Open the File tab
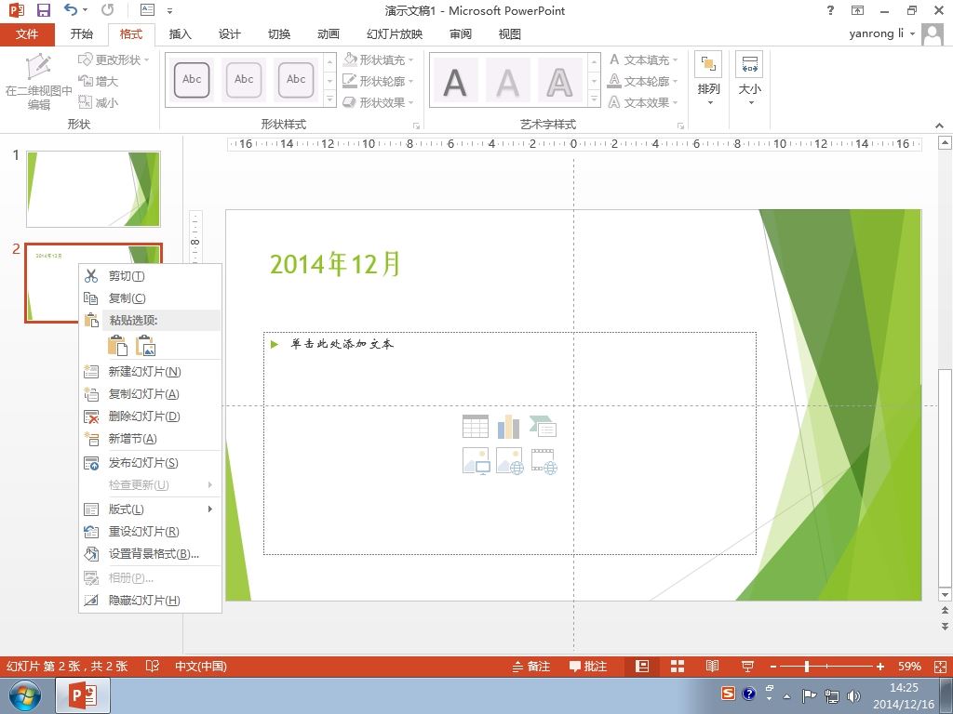The width and height of the screenshot is (953, 714). coord(27,34)
